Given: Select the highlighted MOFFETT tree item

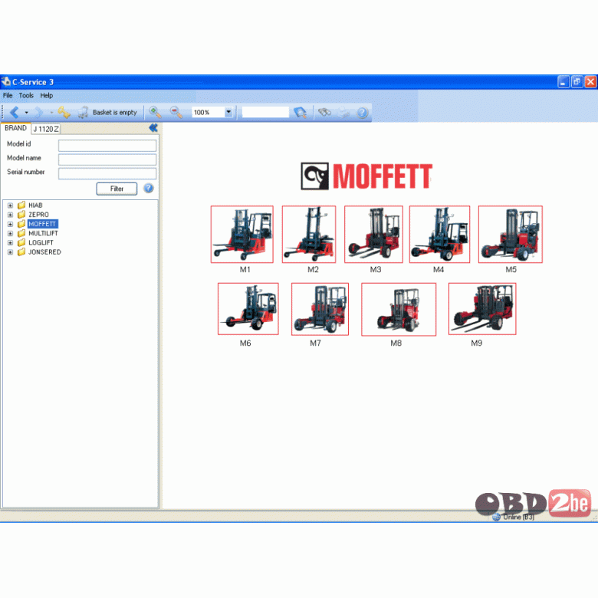Looking at the screenshot, I should pos(42,224).
